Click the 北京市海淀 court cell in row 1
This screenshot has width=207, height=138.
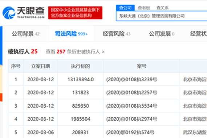coord(195,80)
